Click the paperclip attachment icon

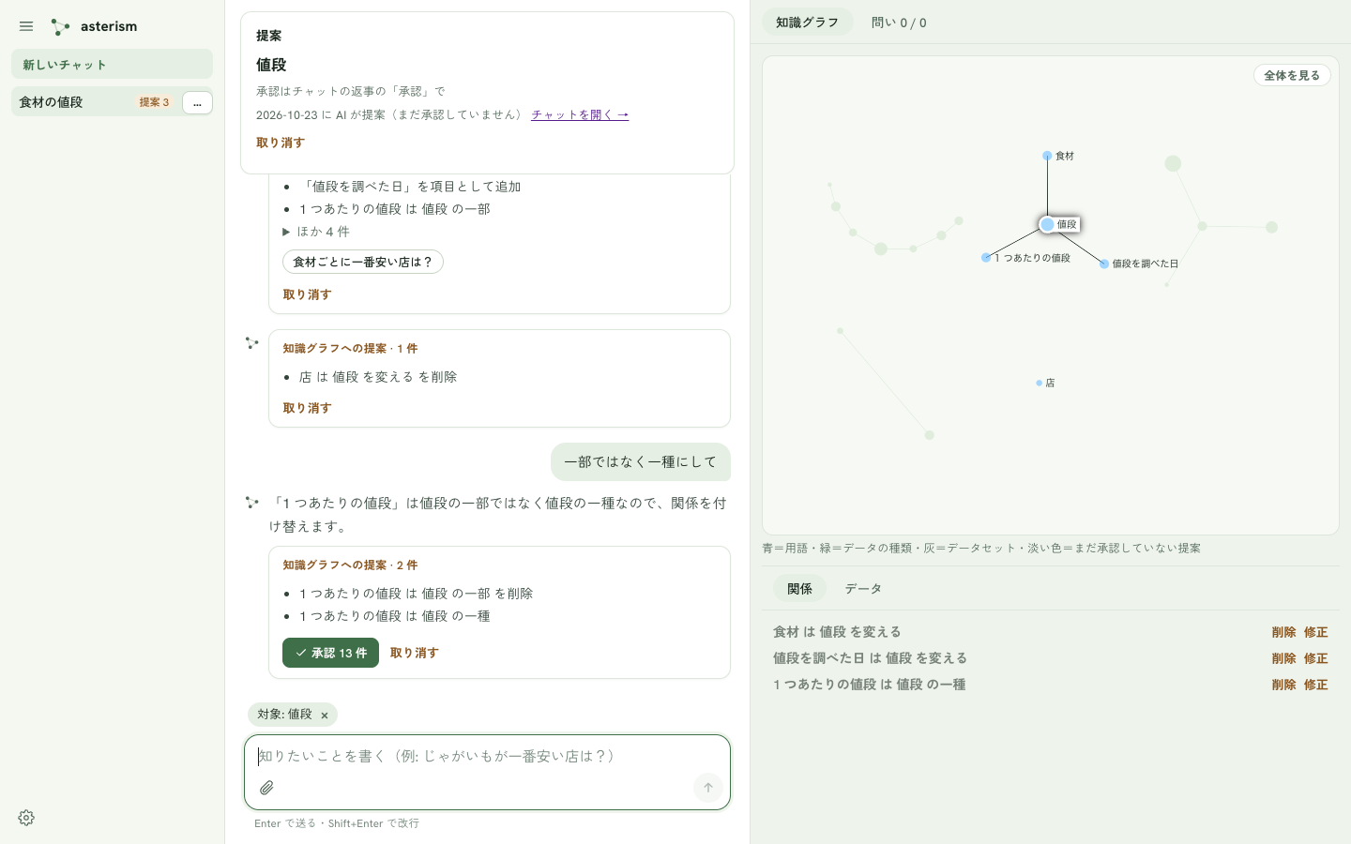[x=266, y=788]
